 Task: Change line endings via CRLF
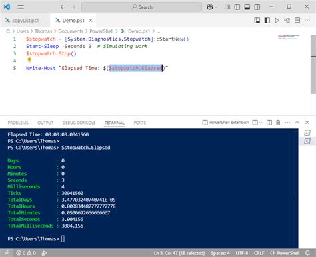coord(259,253)
